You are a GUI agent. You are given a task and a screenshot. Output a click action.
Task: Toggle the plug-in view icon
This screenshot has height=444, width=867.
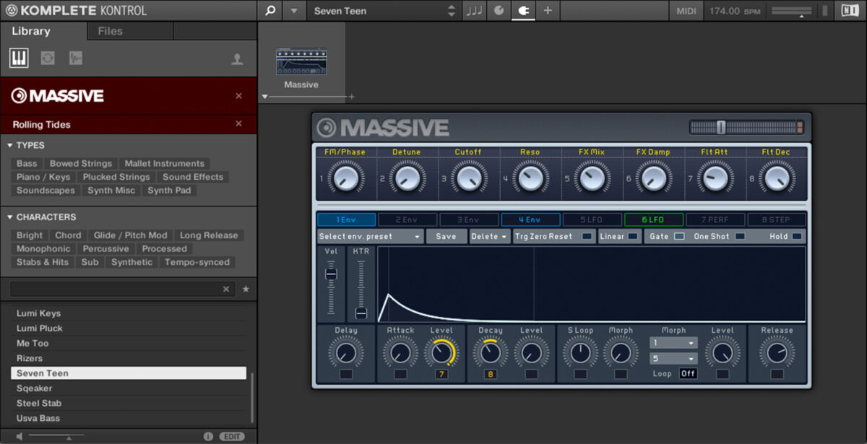tap(522, 11)
